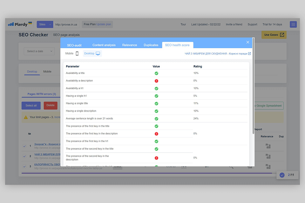Click the Use Cases external link icon
Viewport: 305px width, 203px height.
(x=282, y=35)
